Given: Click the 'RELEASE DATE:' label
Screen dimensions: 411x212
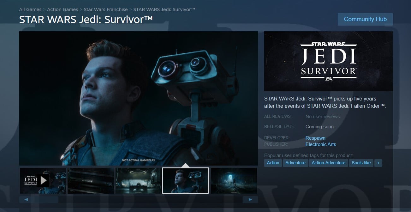Looking at the screenshot, I should [x=280, y=127].
